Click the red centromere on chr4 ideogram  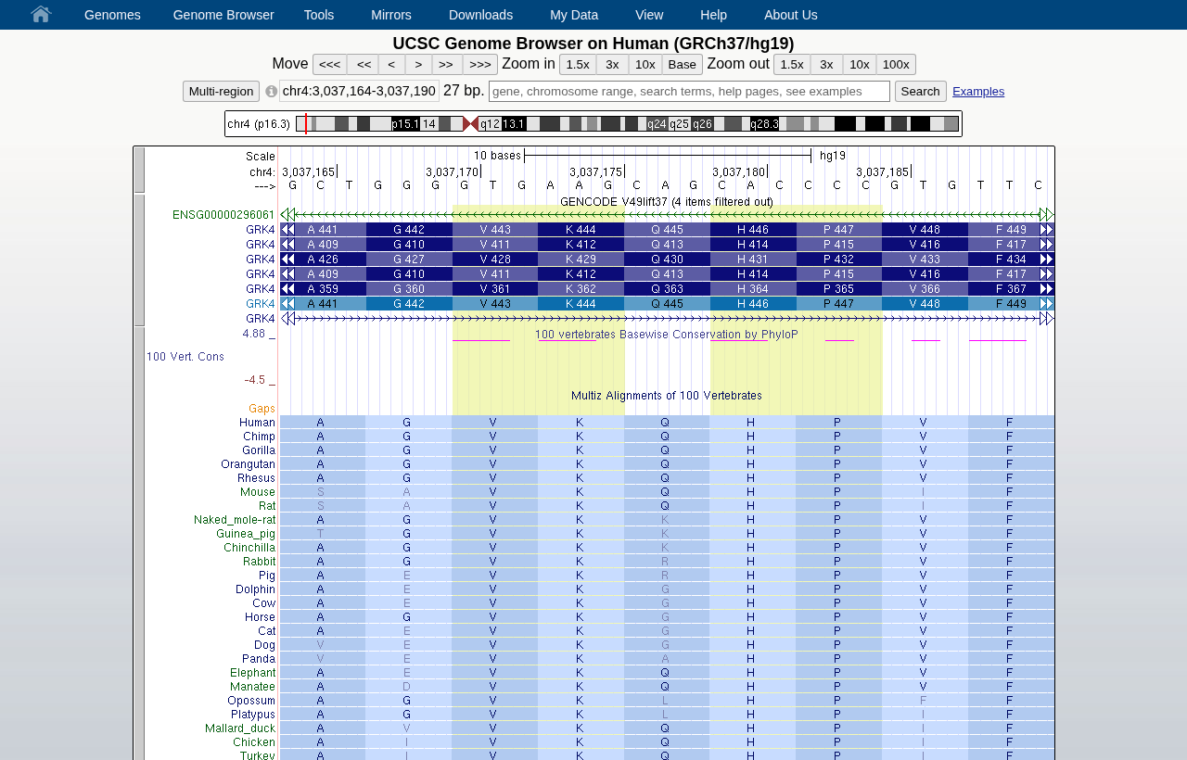pos(471,124)
